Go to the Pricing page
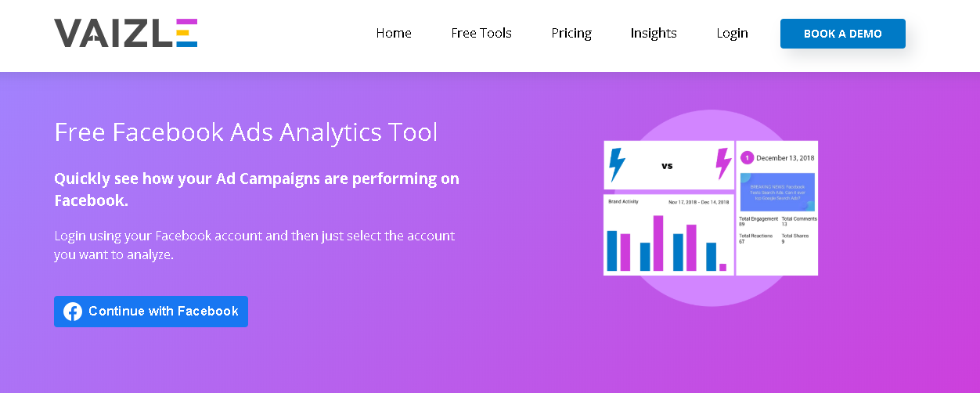Viewport: 980px width, 393px height. 571,33
